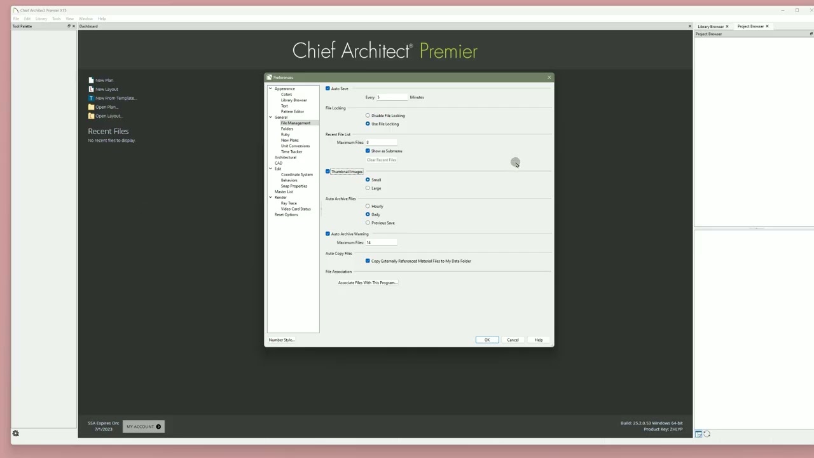Select Snap Properties in preferences tree
This screenshot has height=458, width=814.
click(294, 186)
